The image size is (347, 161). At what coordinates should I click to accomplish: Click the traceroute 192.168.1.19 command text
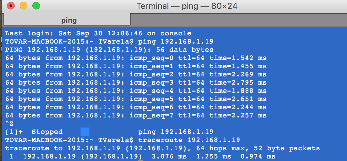(x=189, y=140)
